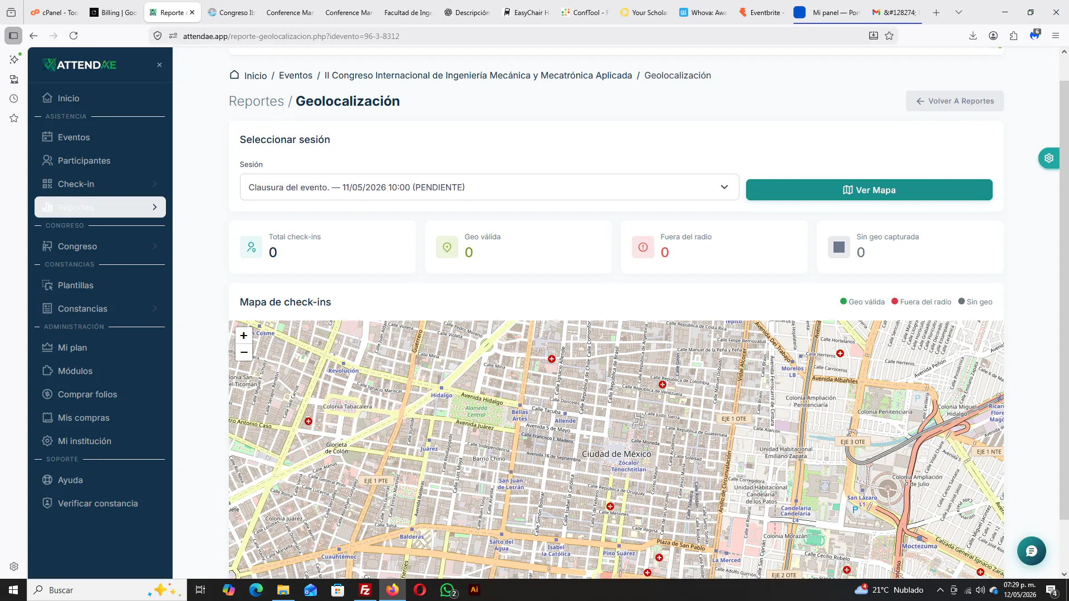The image size is (1069, 601).
Task: Toggle the browser sidebar panel icon
Action: click(13, 36)
